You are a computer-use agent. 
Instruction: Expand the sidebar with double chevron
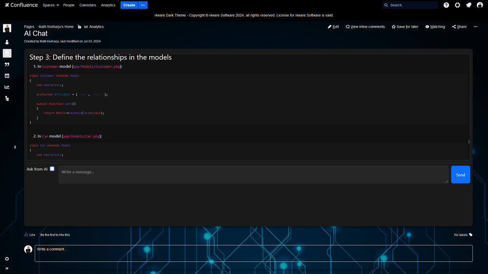(x=7, y=269)
